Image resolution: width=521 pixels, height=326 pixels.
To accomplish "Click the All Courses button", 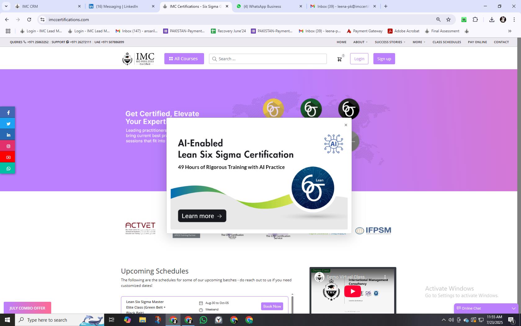I will click(x=184, y=59).
